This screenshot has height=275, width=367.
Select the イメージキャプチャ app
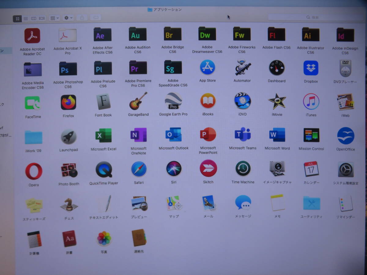coord(277,169)
